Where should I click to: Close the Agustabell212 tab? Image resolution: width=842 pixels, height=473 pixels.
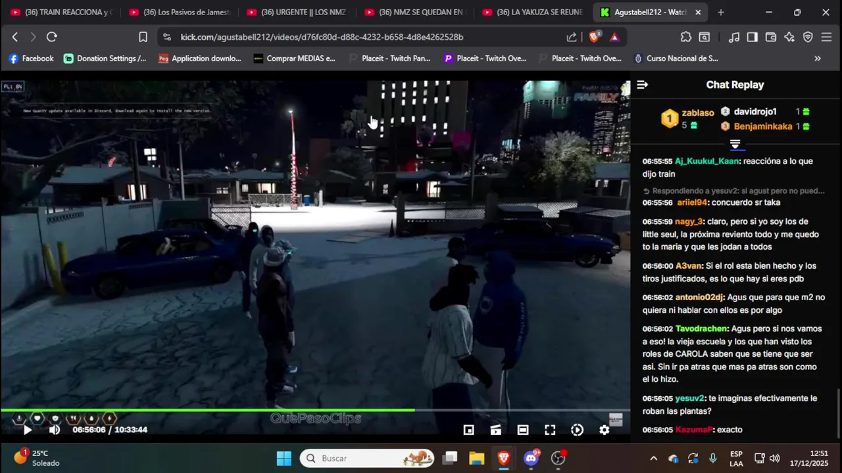698,12
